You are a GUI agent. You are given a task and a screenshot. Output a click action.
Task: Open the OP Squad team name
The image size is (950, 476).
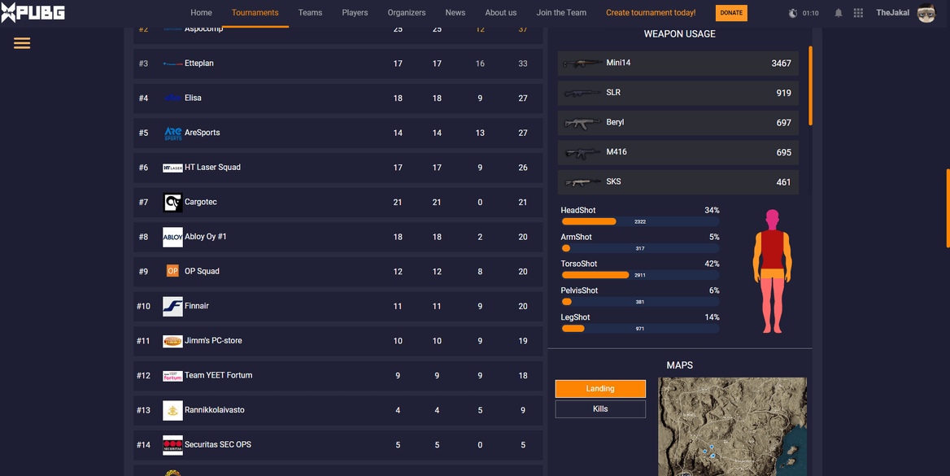coord(202,271)
